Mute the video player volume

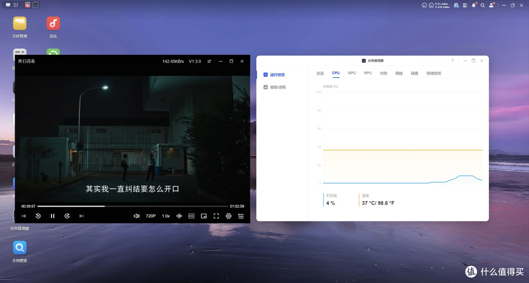click(136, 216)
